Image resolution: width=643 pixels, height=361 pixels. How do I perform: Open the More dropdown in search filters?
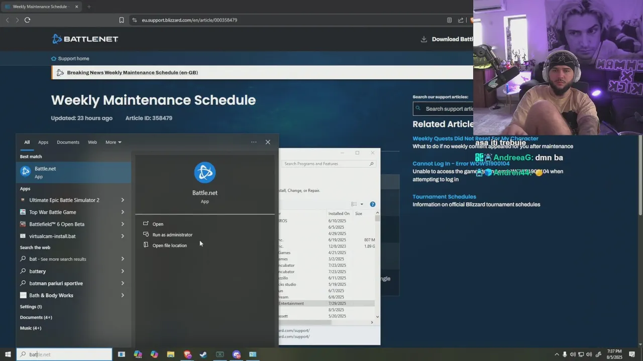pyautogui.click(x=114, y=142)
